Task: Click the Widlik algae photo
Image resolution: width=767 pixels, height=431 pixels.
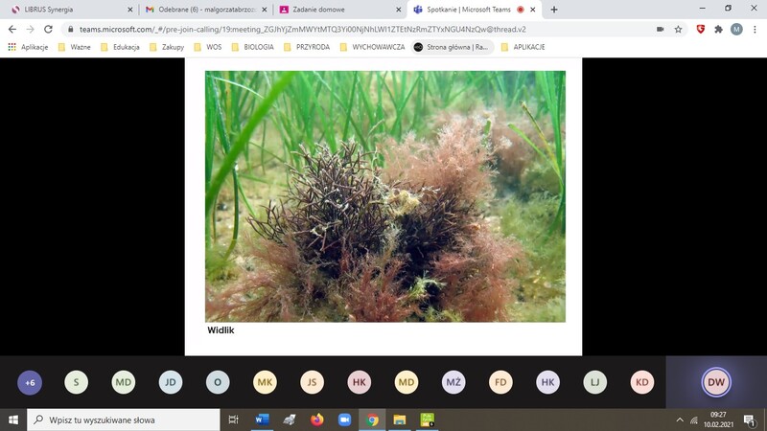Action: coord(384,196)
